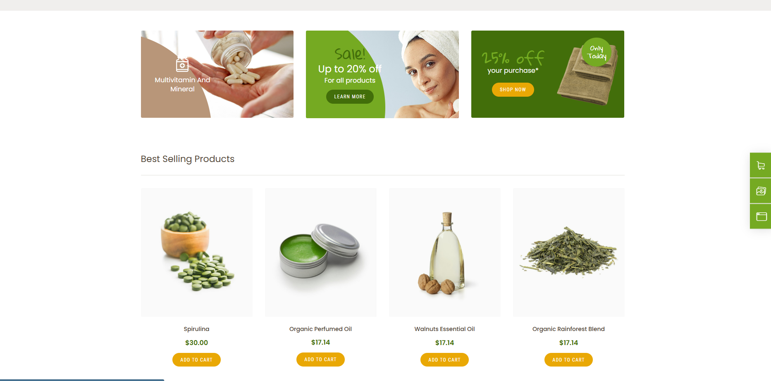771x381 pixels.
Task: Open the 25% off purchase banner
Action: coord(548,74)
